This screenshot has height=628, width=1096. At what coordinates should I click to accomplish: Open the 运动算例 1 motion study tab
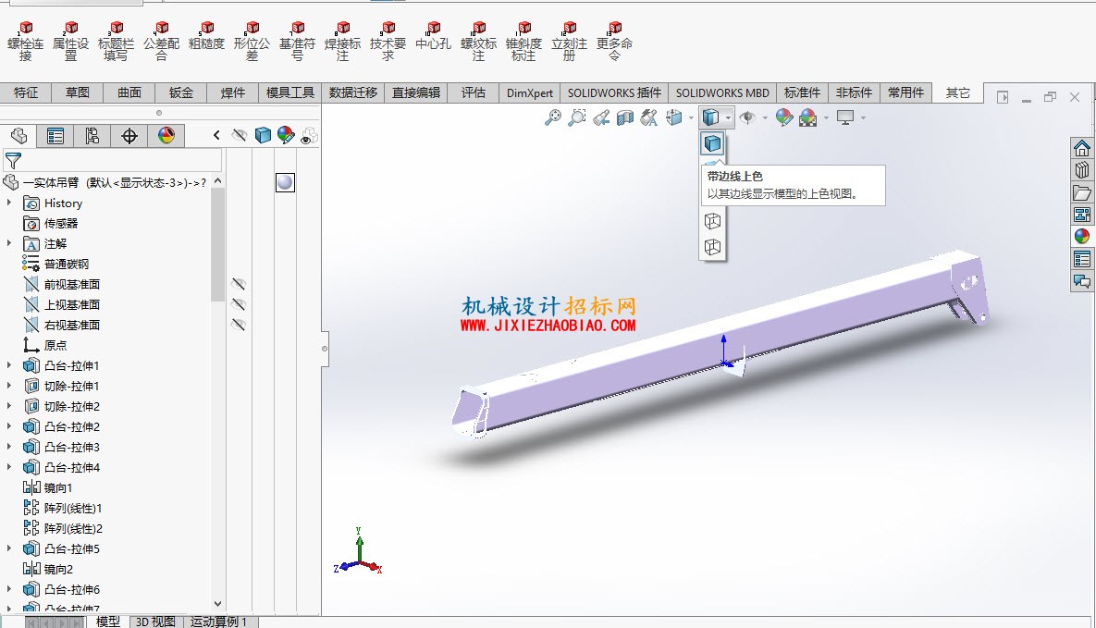[x=219, y=622]
